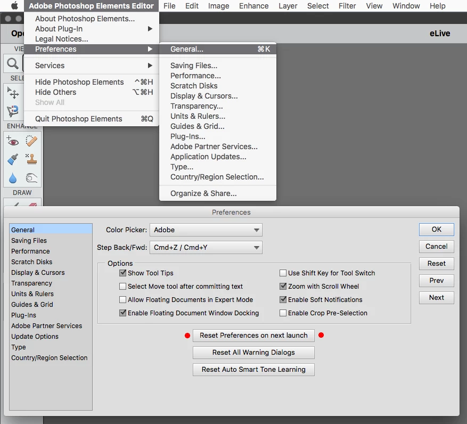Choose General... in Preferences submenu

pos(218,49)
